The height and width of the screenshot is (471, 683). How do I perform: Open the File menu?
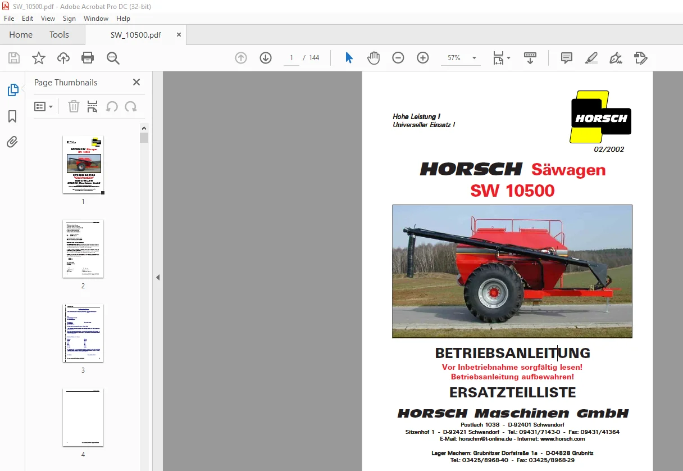(x=9, y=19)
